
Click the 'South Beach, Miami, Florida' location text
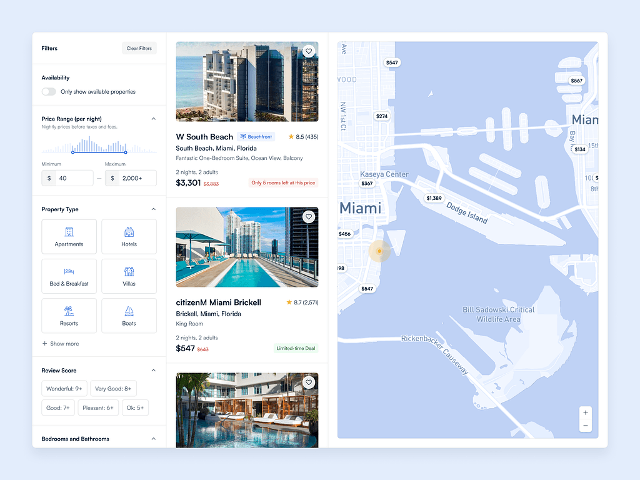pyautogui.click(x=216, y=148)
